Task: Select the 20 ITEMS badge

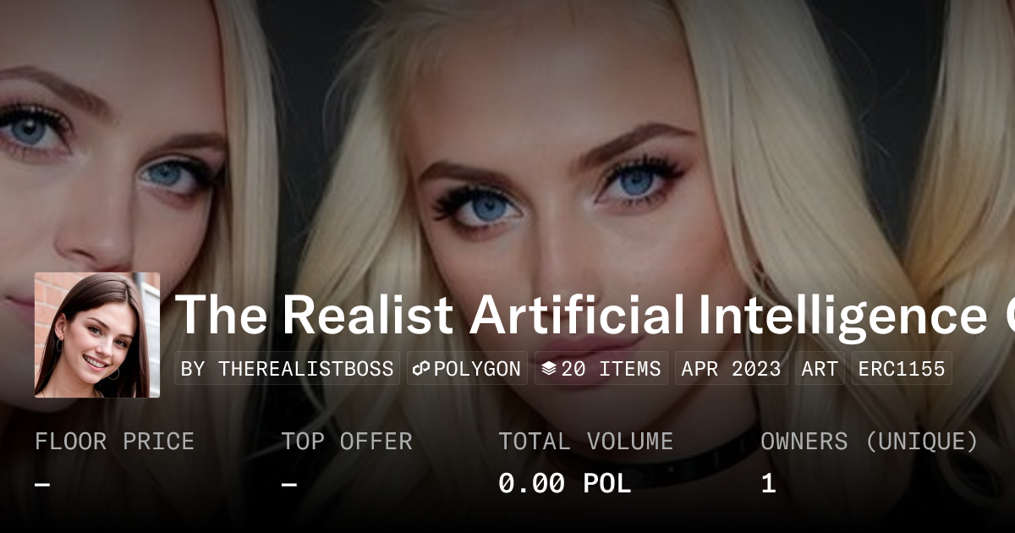Action: click(x=601, y=369)
